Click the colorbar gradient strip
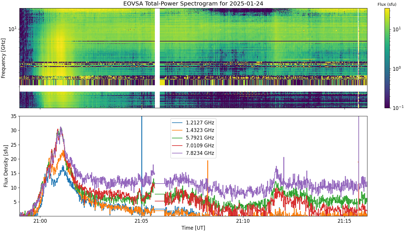Image resolution: width=406 pixels, height=232 pixels. coord(387,58)
